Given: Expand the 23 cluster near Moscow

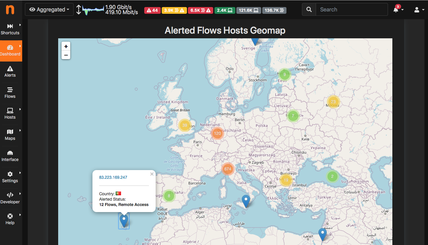Looking at the screenshot, I should pos(333,101).
